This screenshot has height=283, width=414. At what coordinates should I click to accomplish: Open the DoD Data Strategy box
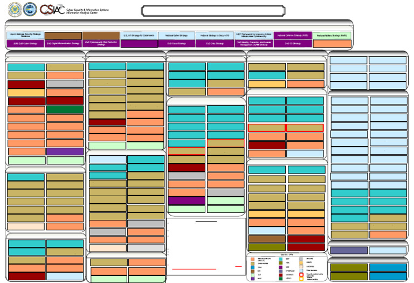coord(215,44)
